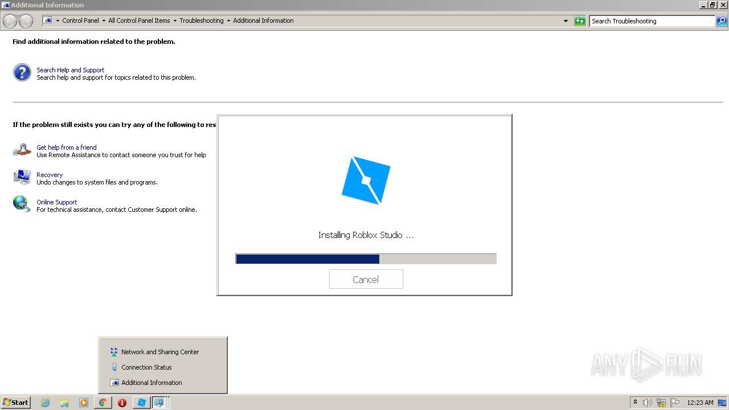Launch Internet Explorer from taskbar
Image resolution: width=729 pixels, height=410 pixels.
46,403
